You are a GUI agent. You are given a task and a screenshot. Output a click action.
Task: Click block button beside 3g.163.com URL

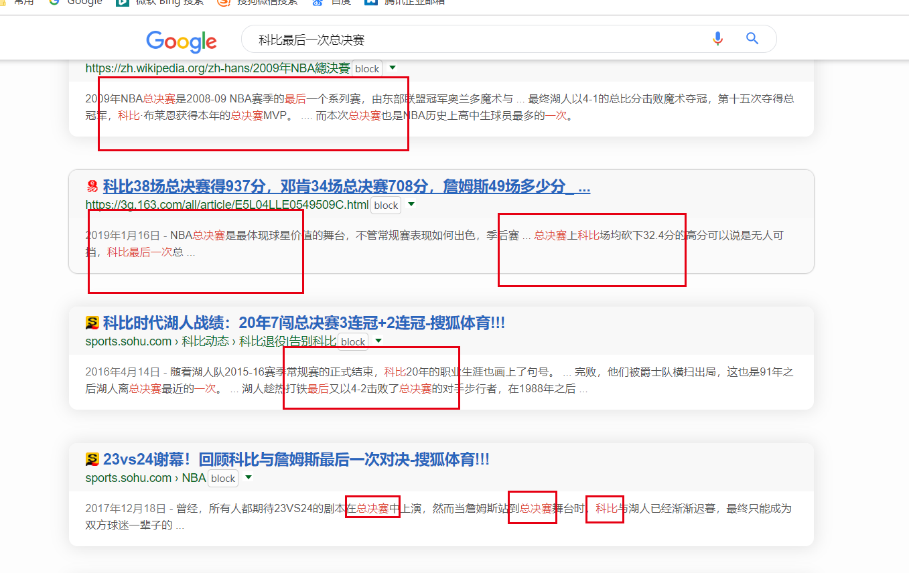point(386,206)
